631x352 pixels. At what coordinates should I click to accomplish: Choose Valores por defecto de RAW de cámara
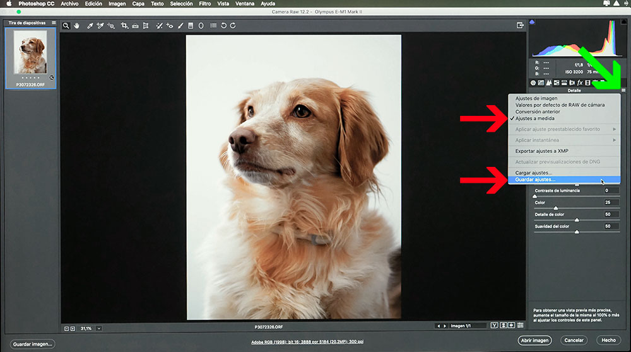tap(564, 105)
